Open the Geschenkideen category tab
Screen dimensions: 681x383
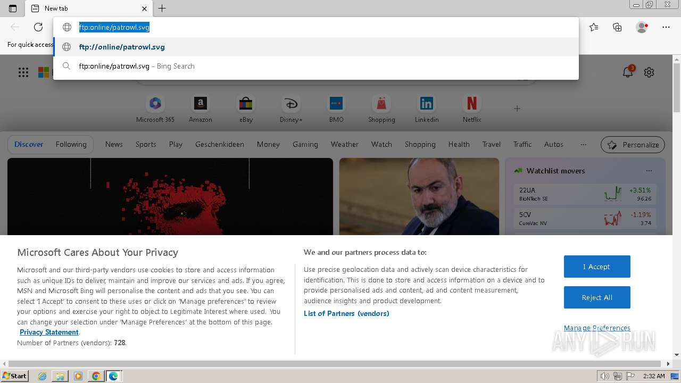(220, 144)
